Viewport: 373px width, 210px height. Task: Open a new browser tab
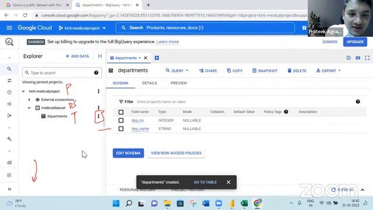click(148, 5)
